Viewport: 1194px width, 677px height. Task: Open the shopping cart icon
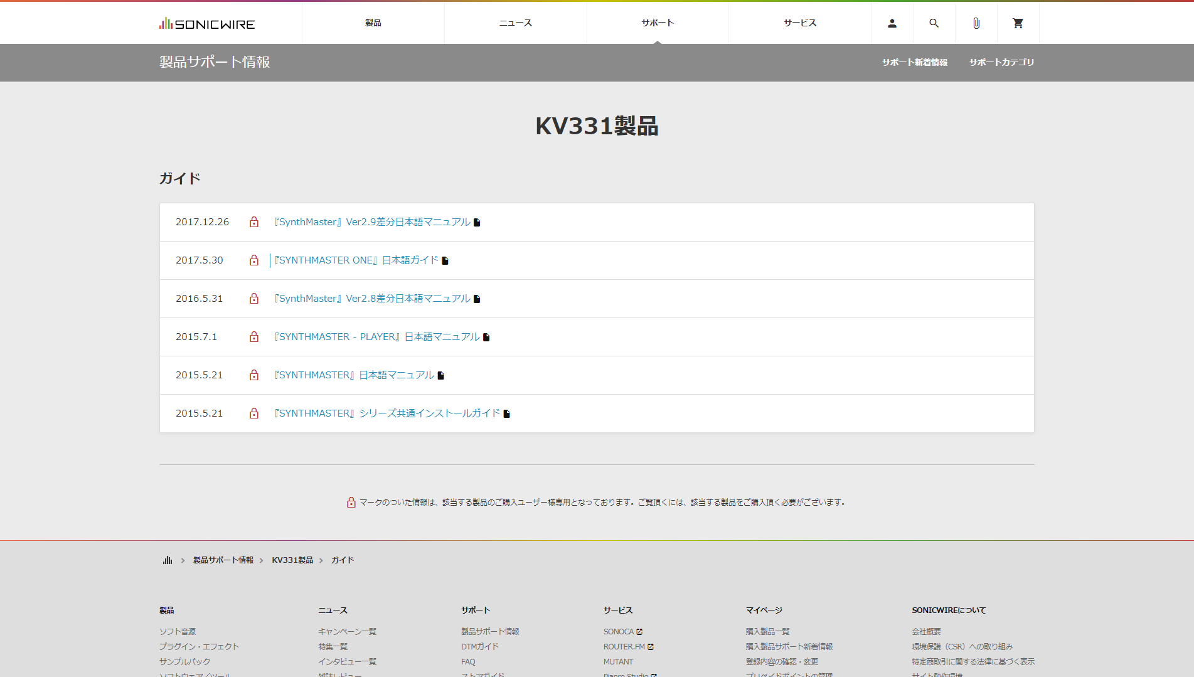pos(1018,23)
